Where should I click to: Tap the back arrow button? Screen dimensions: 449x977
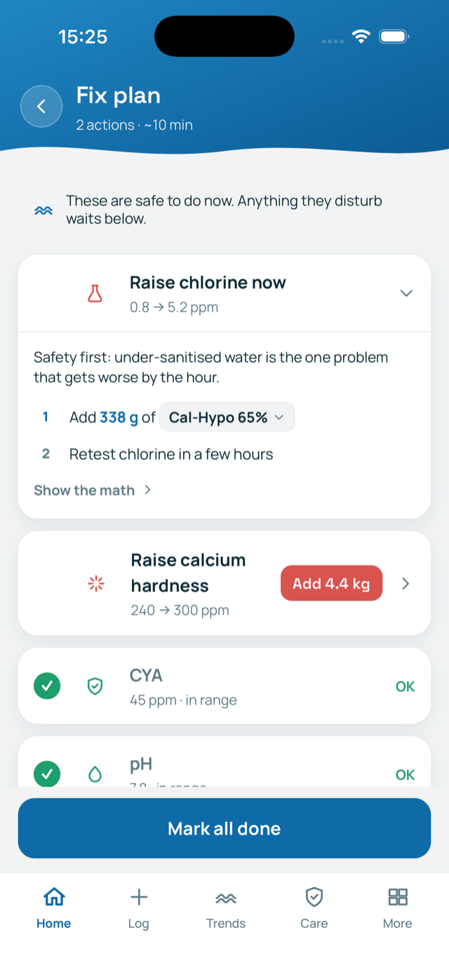(x=41, y=106)
